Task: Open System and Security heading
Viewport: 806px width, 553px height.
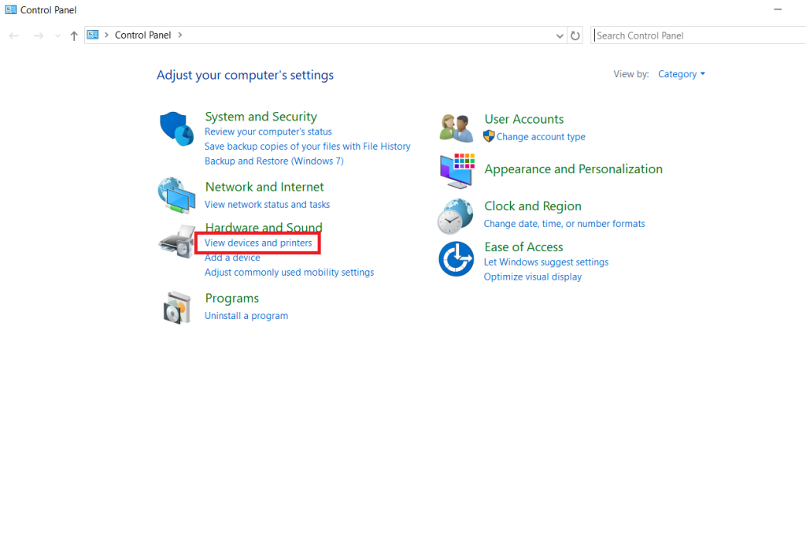Action: (261, 117)
